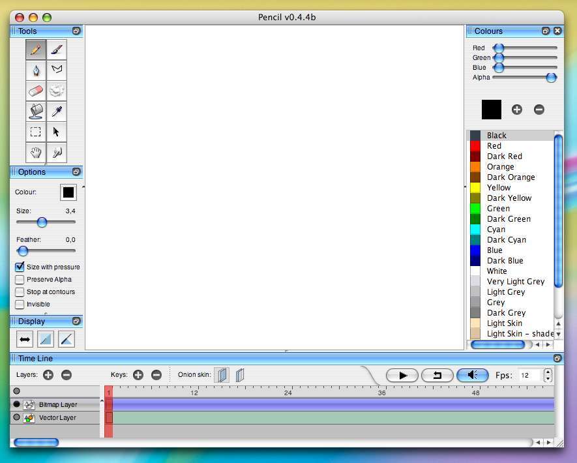The image size is (577, 463).
Task: Toggle Bitmap Layer visibility dot
Action: point(16,404)
